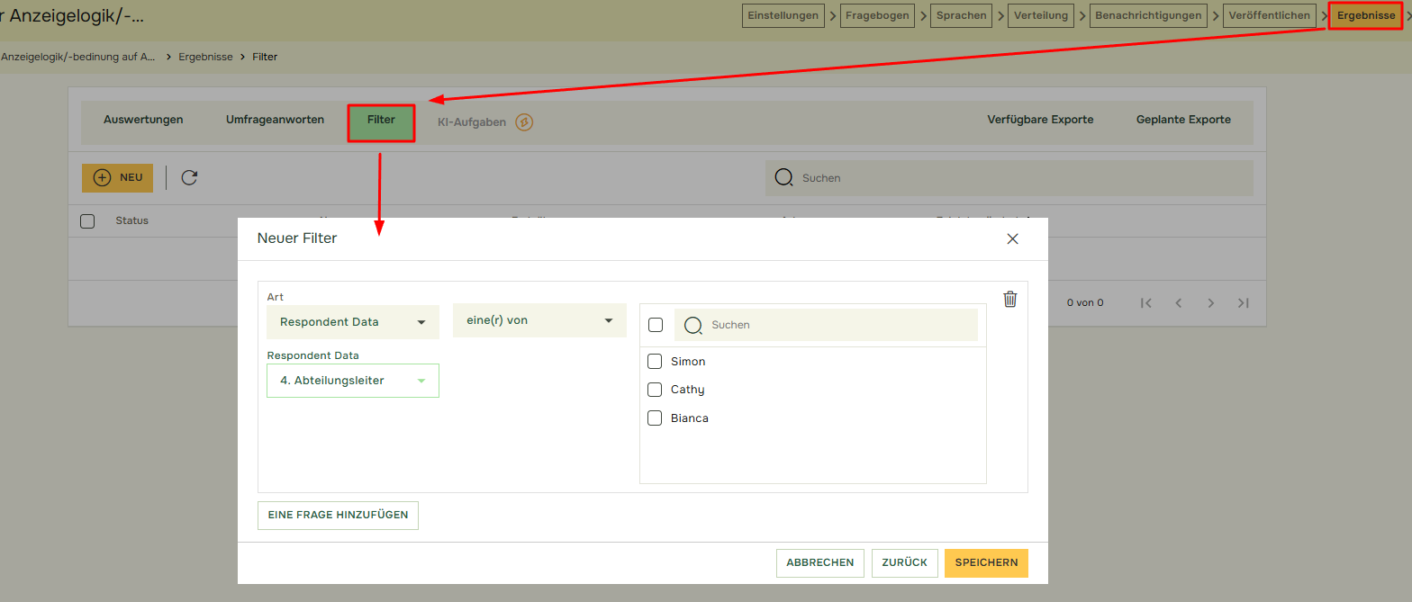Click the next page chevron

1211,303
